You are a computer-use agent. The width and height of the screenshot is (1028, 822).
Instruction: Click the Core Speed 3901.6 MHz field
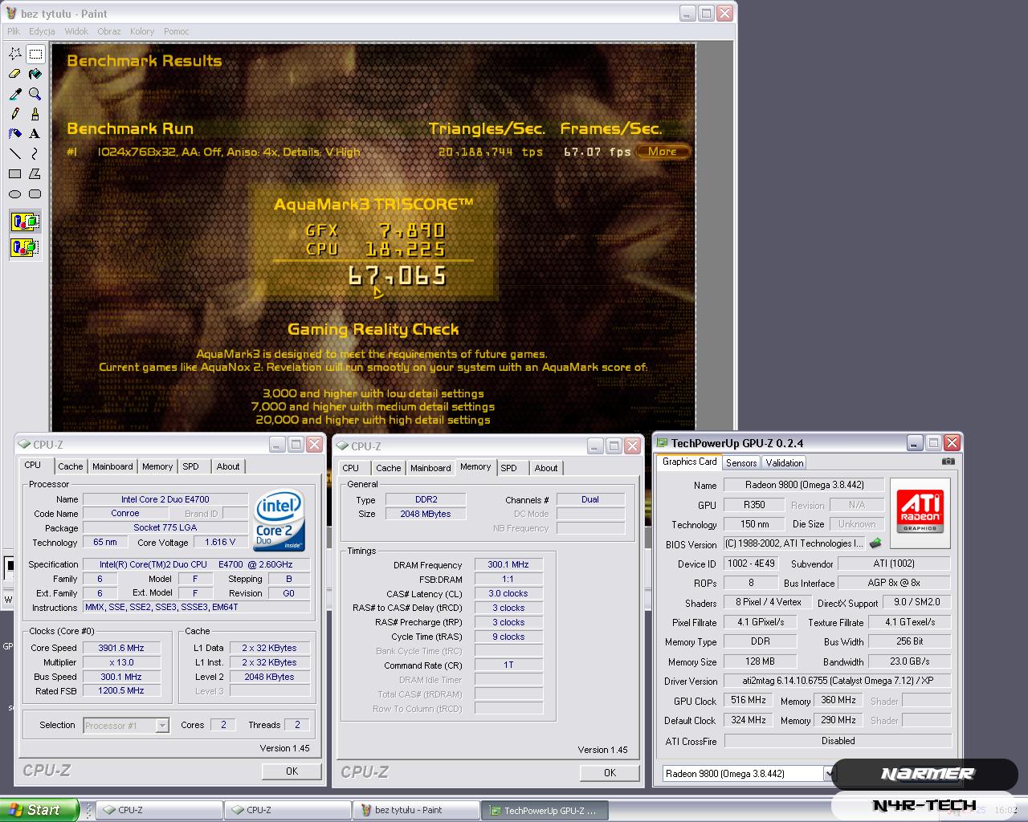pos(121,648)
